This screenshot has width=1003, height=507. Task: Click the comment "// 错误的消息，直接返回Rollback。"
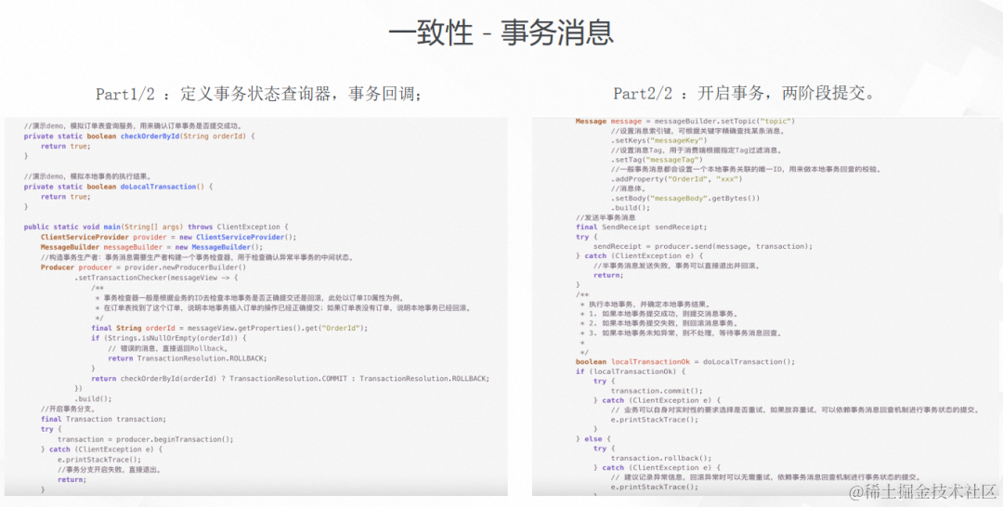(167, 348)
